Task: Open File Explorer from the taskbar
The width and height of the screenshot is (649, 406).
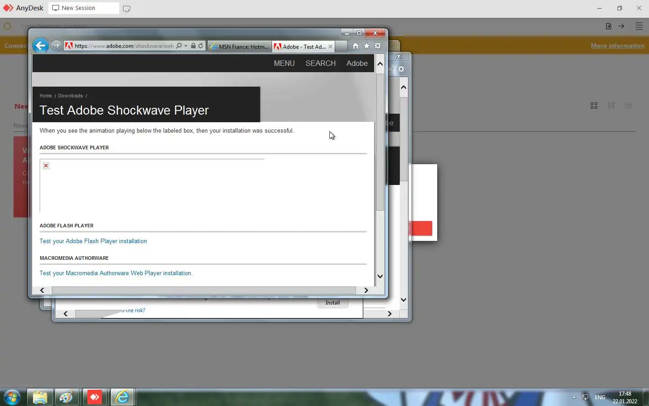Action: [x=40, y=397]
